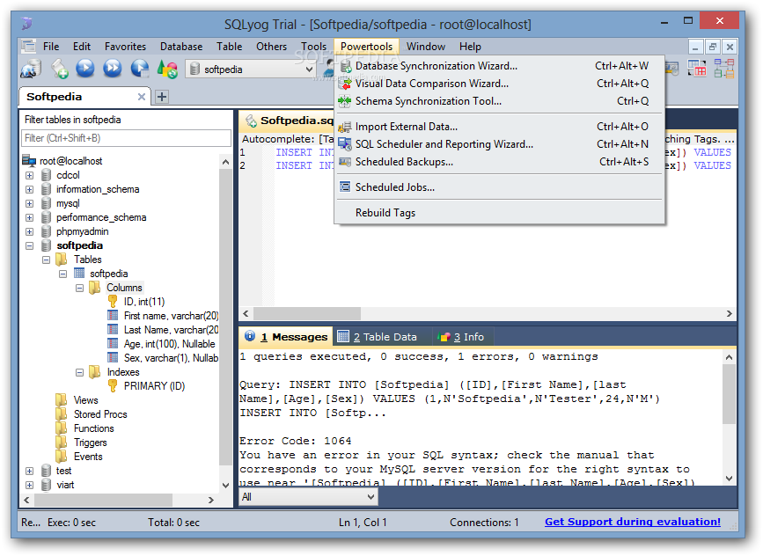Open the softpedia database dropdown
This screenshot has height=556, width=763.
tap(309, 69)
